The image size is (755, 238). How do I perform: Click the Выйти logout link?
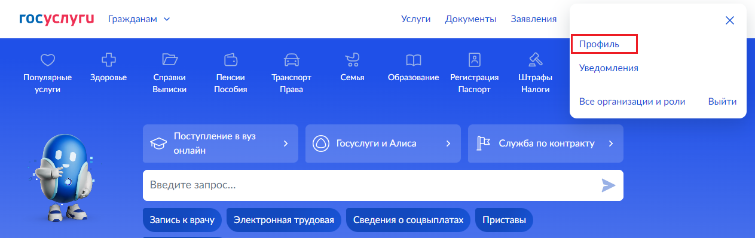722,102
